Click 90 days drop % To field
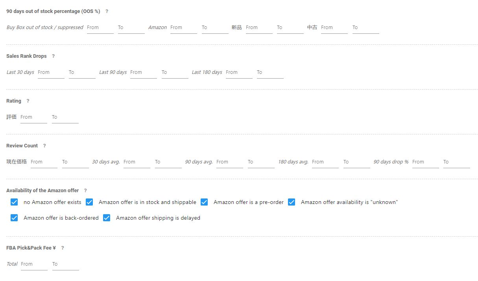The height and width of the screenshot is (281, 478). point(457,162)
